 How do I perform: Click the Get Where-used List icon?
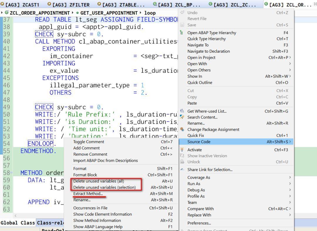pyautogui.click(x=182, y=111)
